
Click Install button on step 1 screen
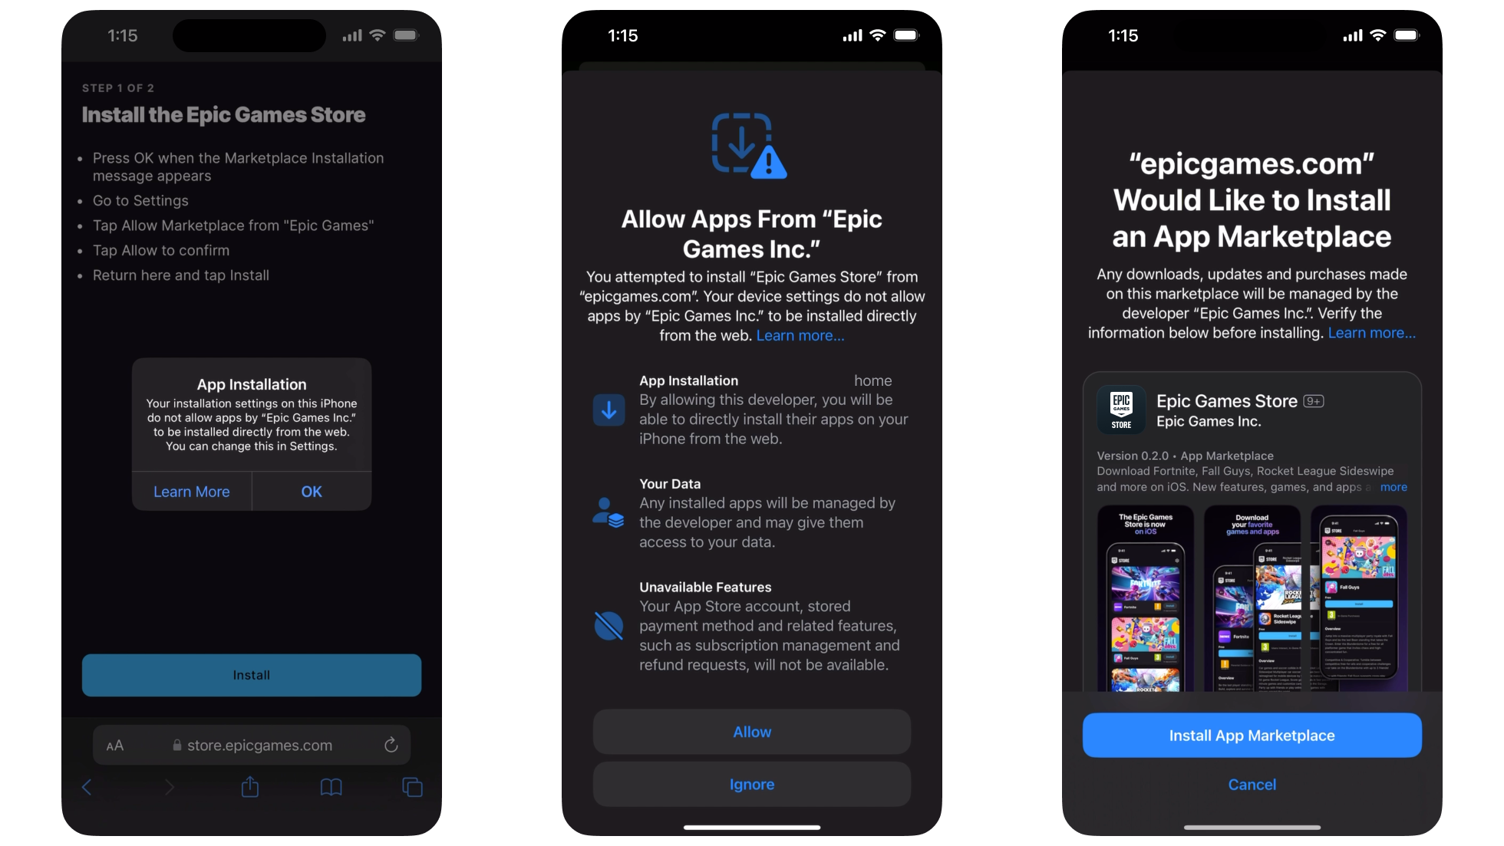pos(250,674)
